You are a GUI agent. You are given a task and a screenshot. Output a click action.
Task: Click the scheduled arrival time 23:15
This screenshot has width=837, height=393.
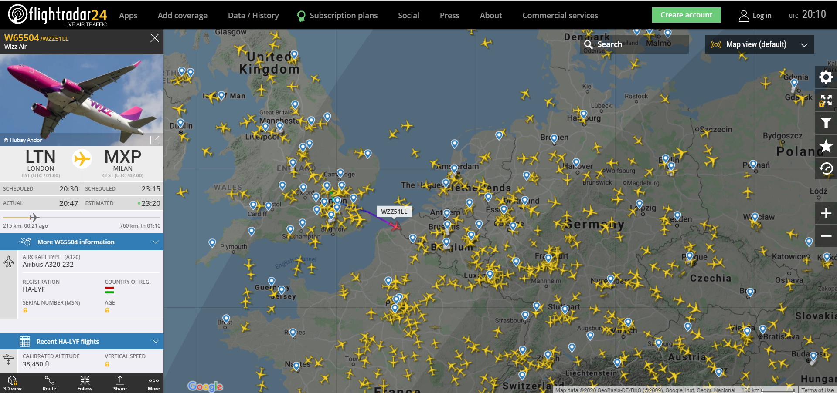[x=151, y=189]
